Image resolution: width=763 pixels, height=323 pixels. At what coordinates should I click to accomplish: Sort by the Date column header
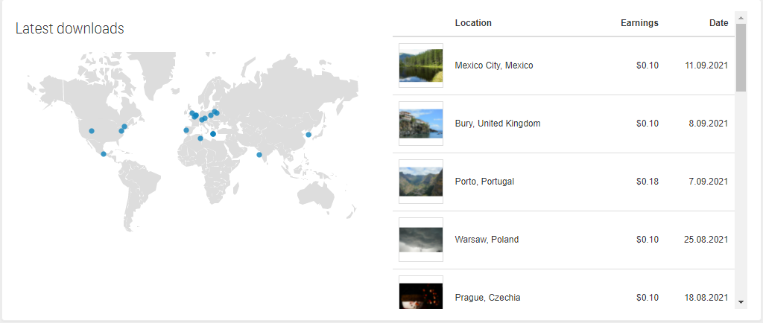[x=719, y=23]
